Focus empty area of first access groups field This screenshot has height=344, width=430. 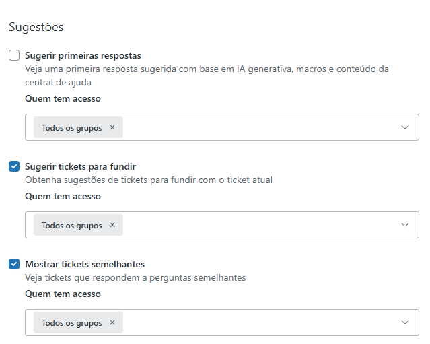click(256, 127)
